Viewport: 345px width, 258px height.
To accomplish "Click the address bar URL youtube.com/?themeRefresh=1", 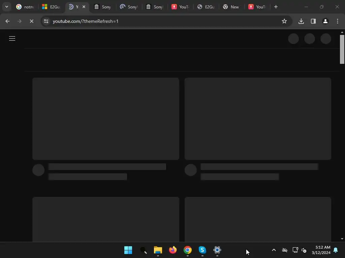I will (86, 21).
